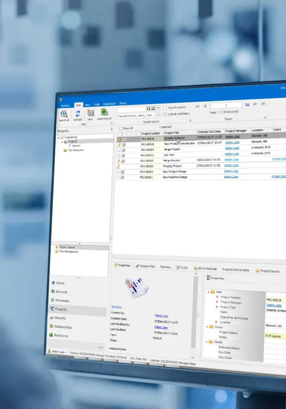The image size is (286, 409).
Task: Collapse the Projects panel with its arrow
Action: pos(112,129)
